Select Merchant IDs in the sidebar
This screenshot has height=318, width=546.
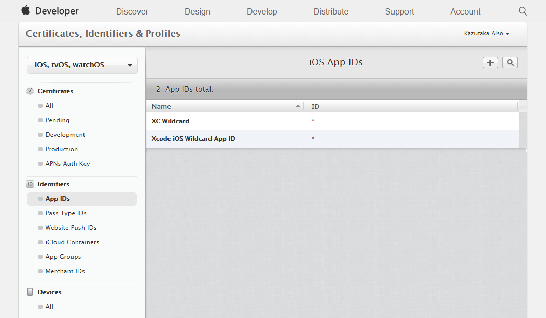[x=65, y=271]
